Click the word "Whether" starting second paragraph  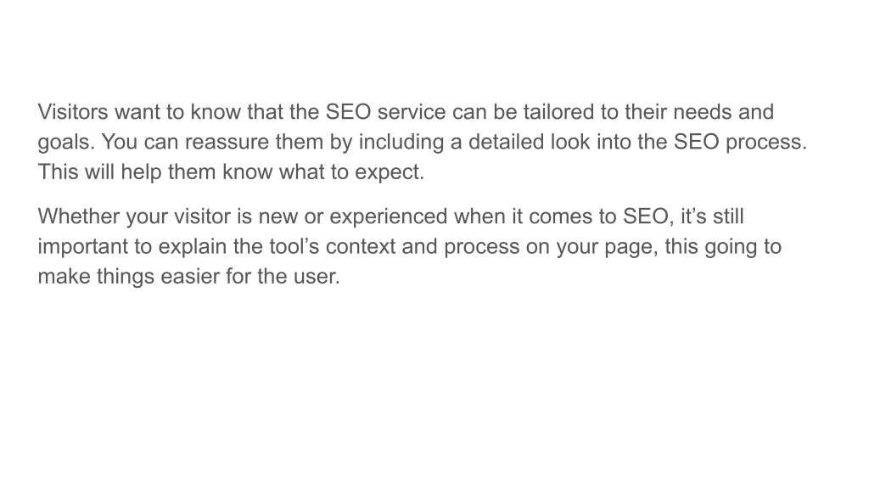79,216
